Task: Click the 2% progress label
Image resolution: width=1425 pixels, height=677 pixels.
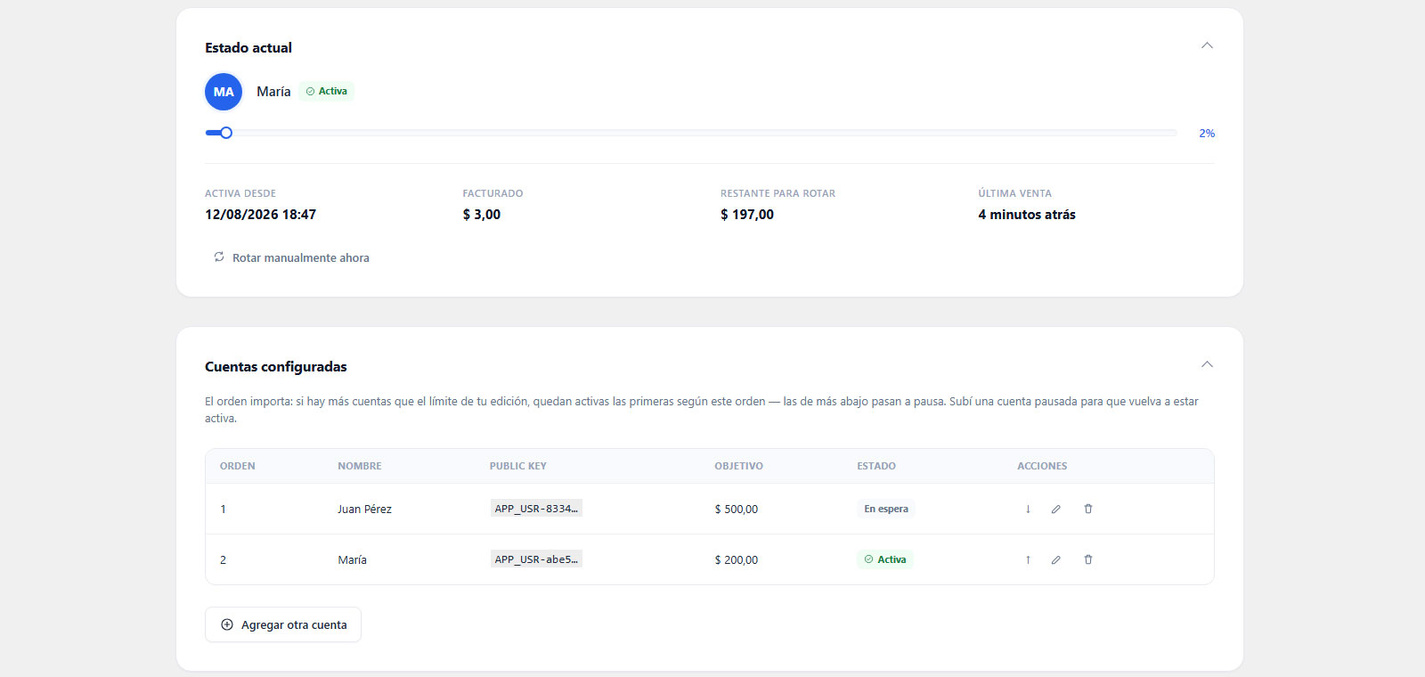Action: pyautogui.click(x=1207, y=133)
